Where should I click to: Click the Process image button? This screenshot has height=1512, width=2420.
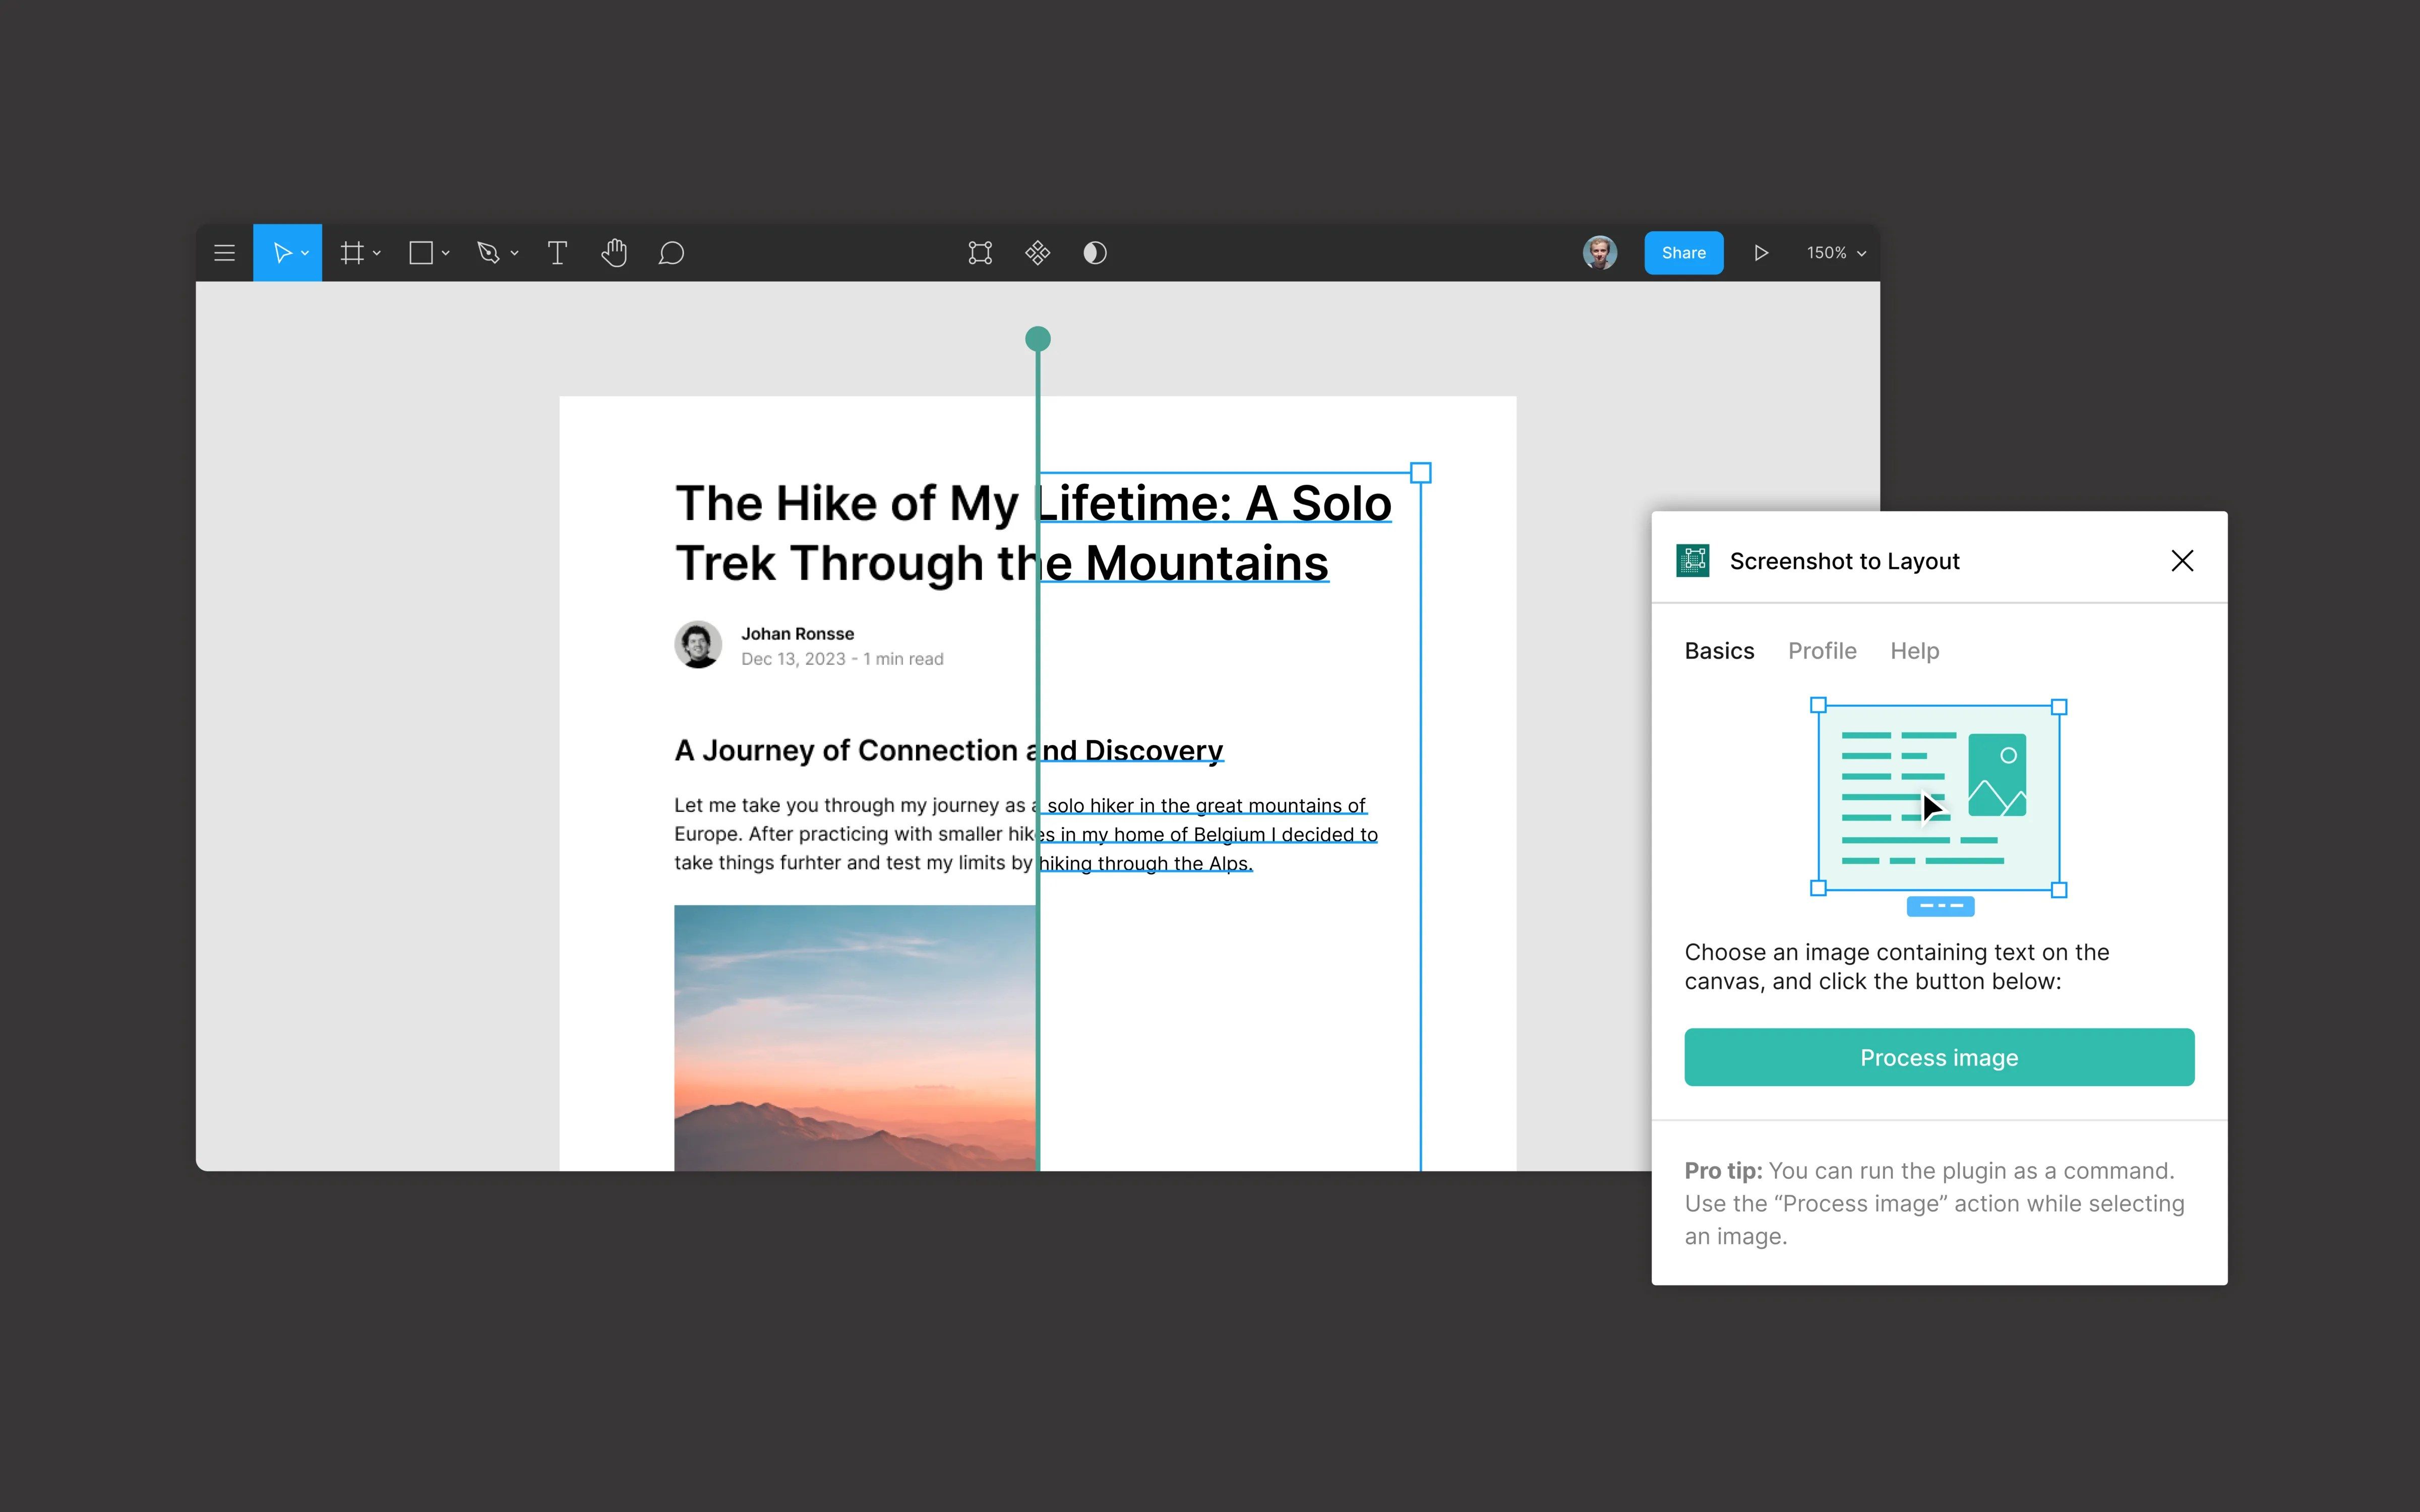(1939, 1057)
